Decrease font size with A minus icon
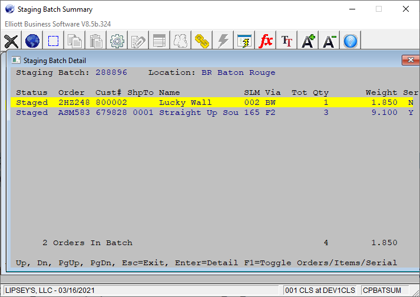The height and width of the screenshot is (297, 420). tap(329, 41)
